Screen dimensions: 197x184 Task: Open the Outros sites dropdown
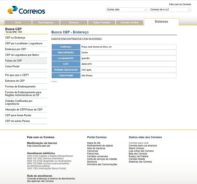[127, 10]
